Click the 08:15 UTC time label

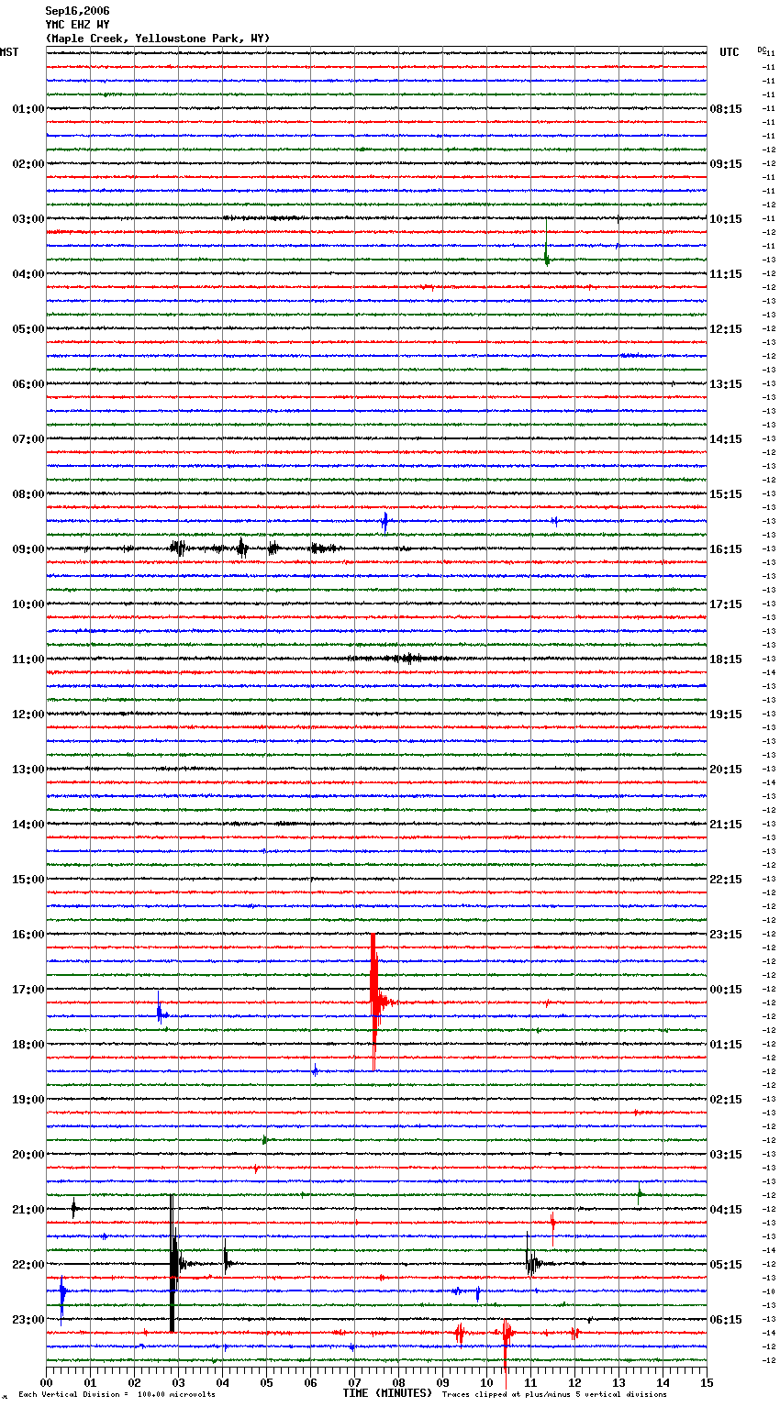coord(726,109)
